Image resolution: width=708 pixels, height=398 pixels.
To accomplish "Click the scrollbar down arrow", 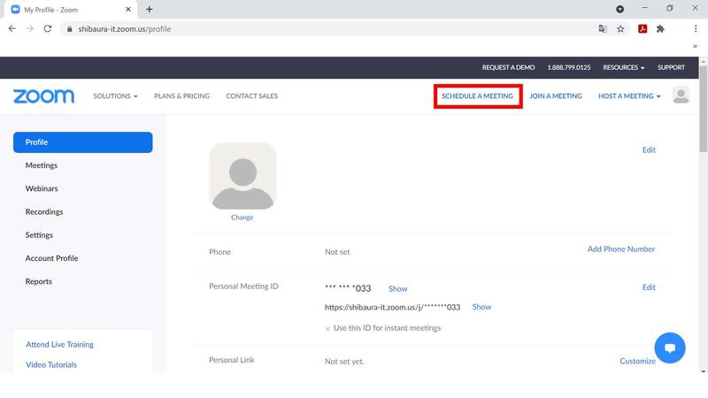I will click(x=703, y=371).
